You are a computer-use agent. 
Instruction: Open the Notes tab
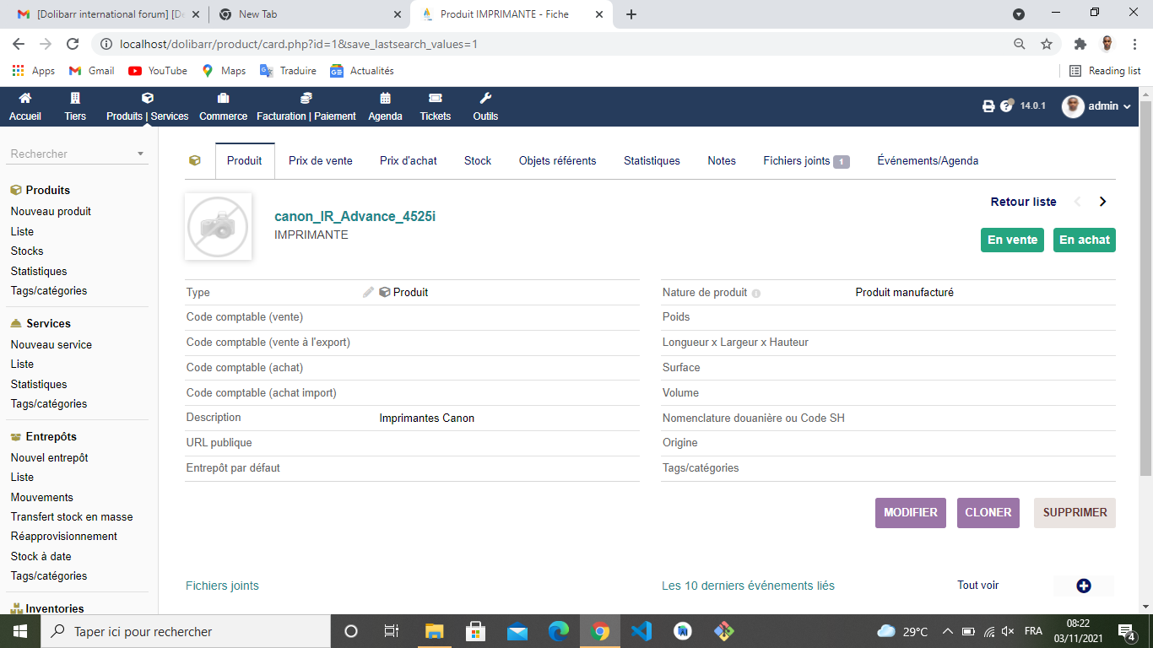[x=722, y=160]
